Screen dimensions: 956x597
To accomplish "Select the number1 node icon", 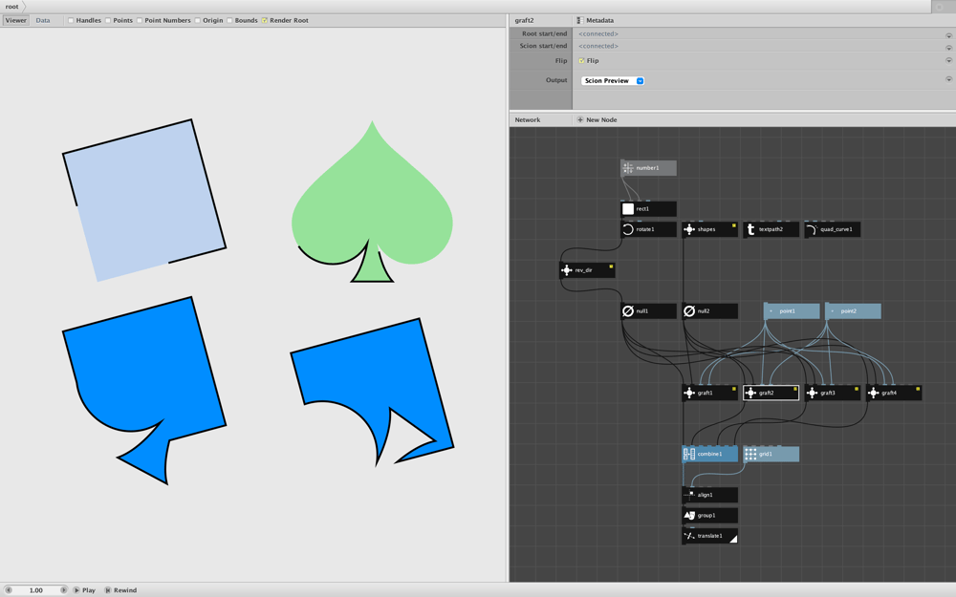I will [627, 168].
